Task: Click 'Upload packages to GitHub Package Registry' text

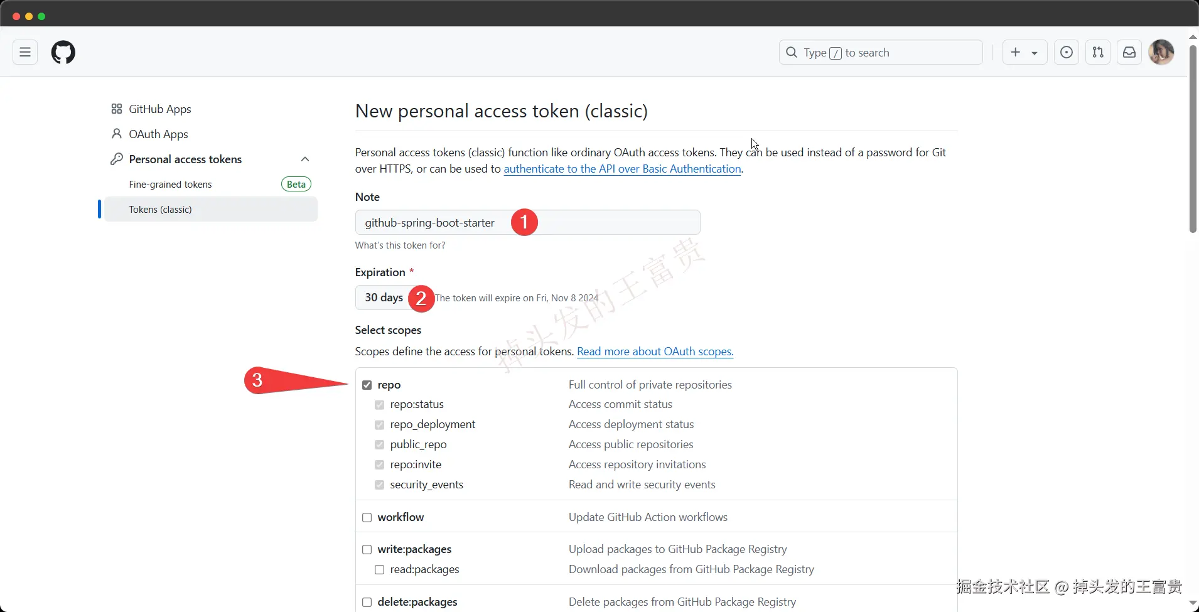Action: click(x=677, y=549)
